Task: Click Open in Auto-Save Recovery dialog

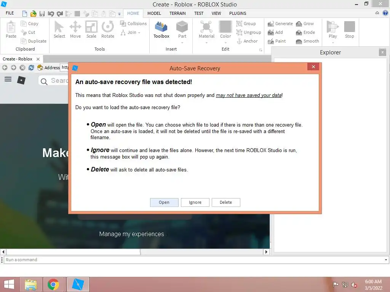Action: tap(164, 202)
